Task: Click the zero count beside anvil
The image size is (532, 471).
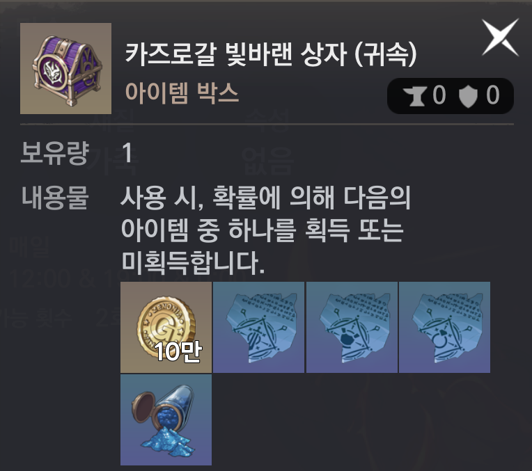Action: (439, 95)
